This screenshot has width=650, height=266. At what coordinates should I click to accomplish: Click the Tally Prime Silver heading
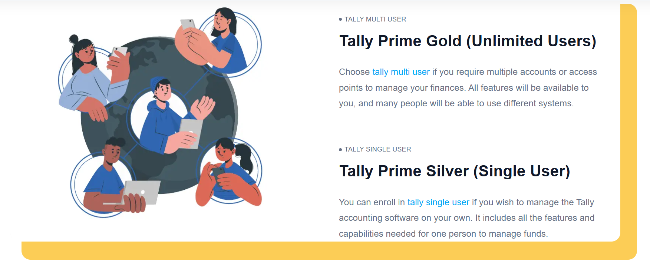pyautogui.click(x=454, y=171)
